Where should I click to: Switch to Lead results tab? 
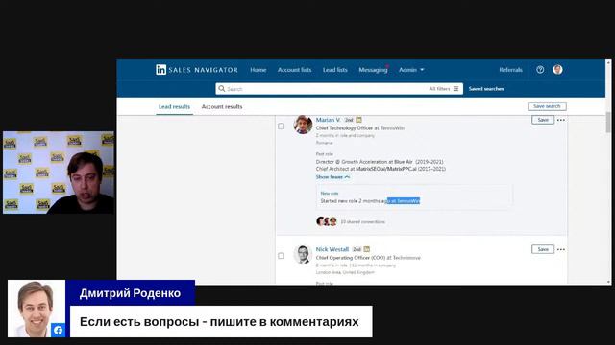174,106
